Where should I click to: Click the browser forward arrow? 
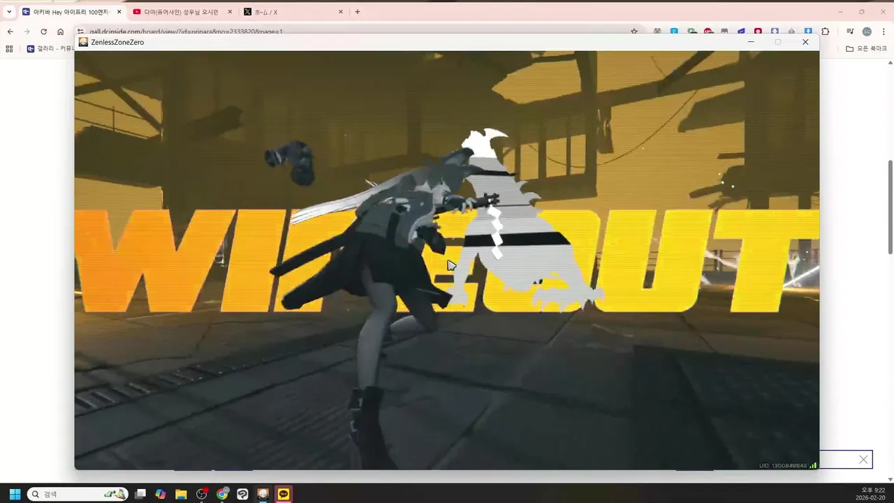[27, 31]
